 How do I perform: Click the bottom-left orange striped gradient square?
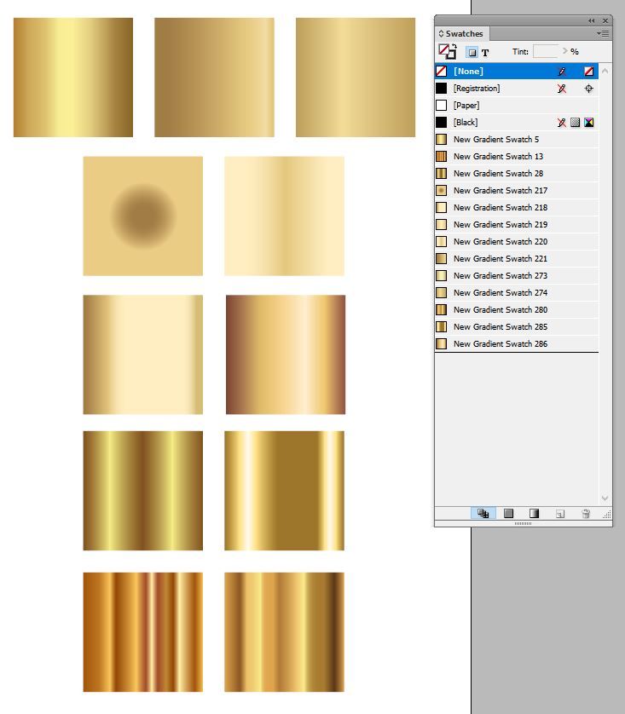point(143,632)
